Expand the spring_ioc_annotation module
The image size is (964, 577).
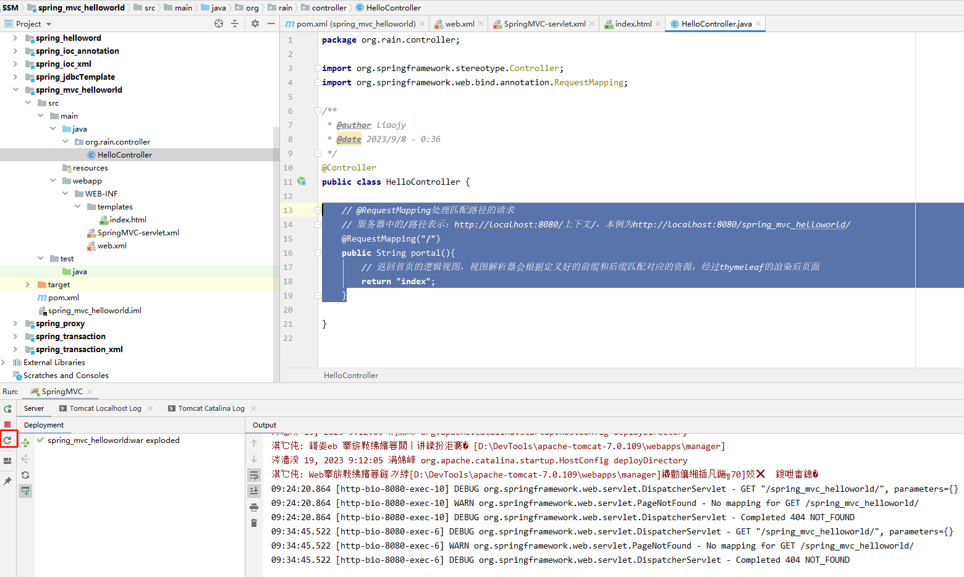pyautogui.click(x=15, y=51)
